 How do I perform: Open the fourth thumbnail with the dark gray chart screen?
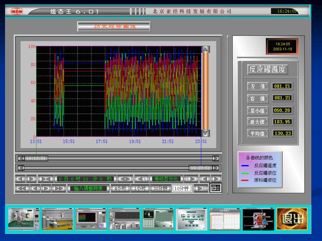click(x=125, y=219)
